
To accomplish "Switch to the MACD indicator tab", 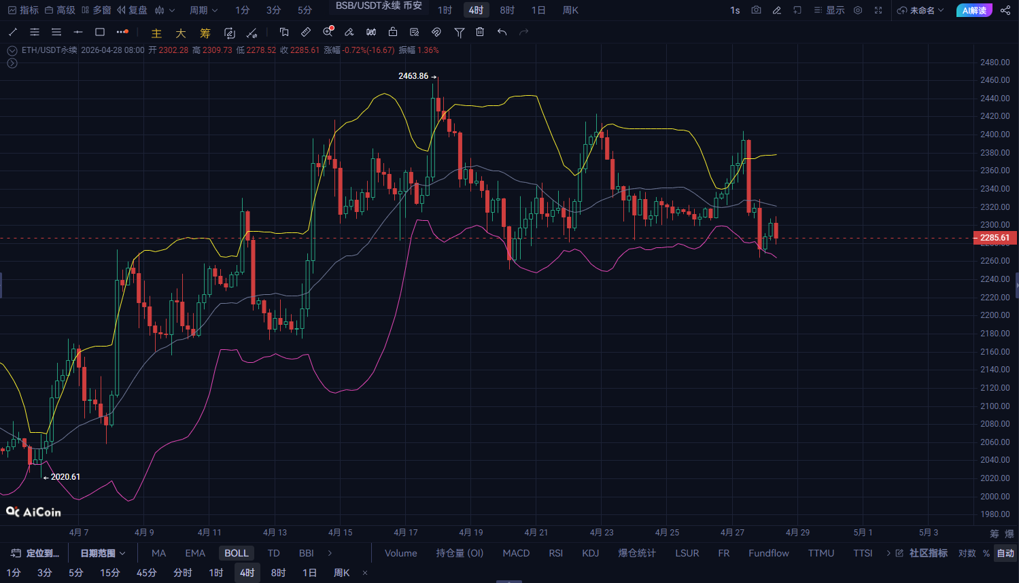I will tap(516, 553).
